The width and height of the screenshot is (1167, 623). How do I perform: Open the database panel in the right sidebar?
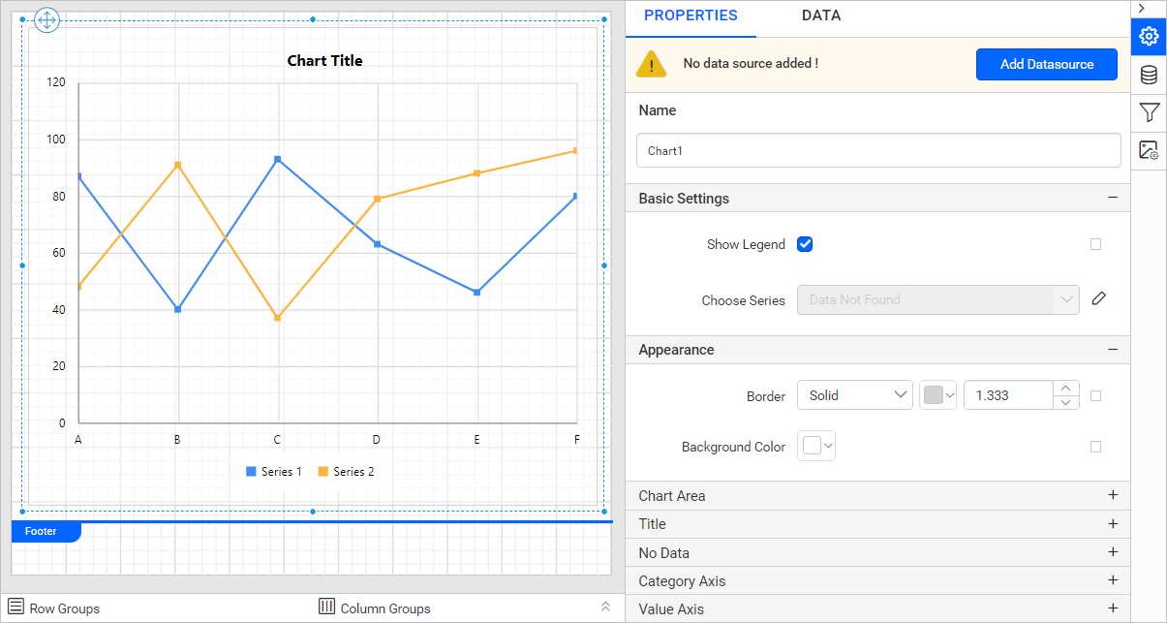[x=1149, y=74]
